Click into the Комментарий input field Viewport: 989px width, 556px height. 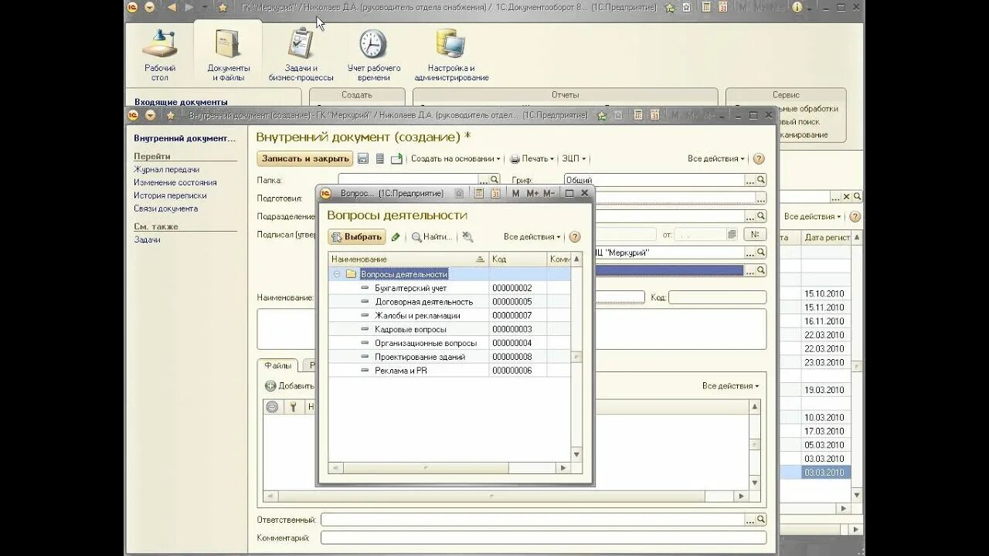coord(543,537)
